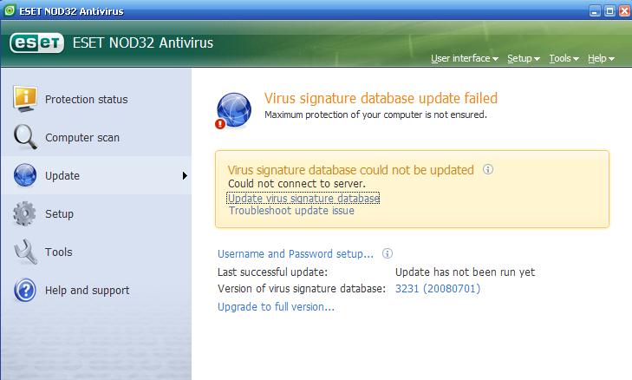Expand the Tools dropdown in top menu
The image size is (632, 380).
(564, 59)
